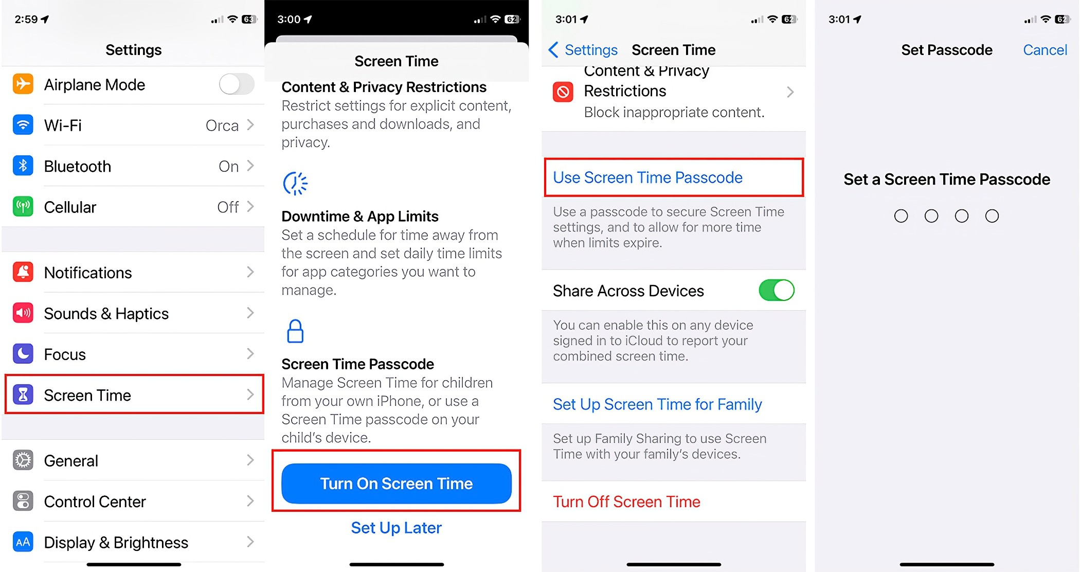Screen dimensions: 1080x572
Task: Expand the Notifications settings row
Action: [x=132, y=272]
